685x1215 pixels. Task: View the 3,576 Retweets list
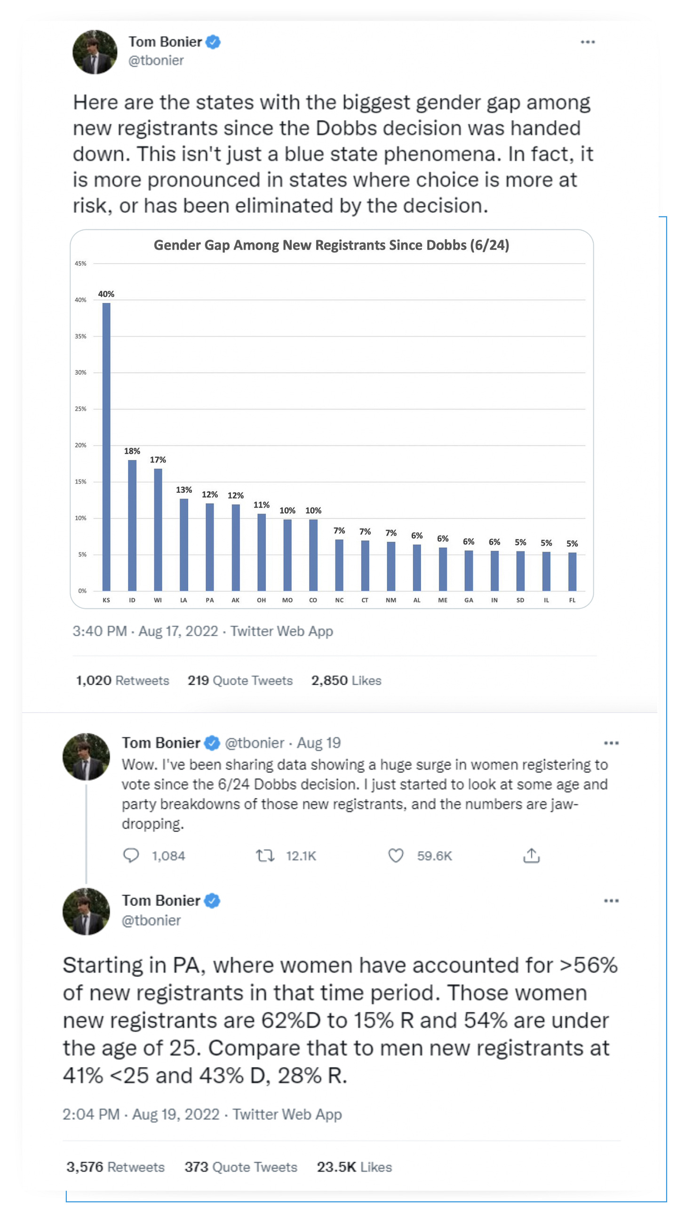point(116,1167)
